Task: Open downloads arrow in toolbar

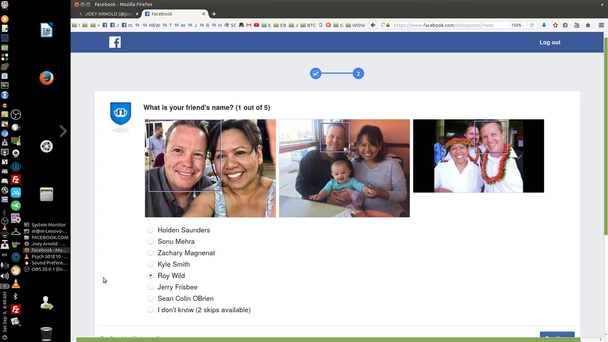Action: 544,25
